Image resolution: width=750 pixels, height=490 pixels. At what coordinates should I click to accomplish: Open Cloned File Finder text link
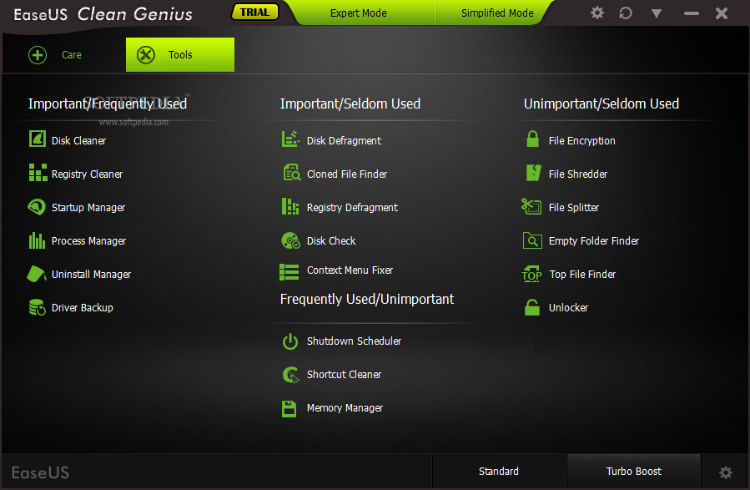point(347,174)
